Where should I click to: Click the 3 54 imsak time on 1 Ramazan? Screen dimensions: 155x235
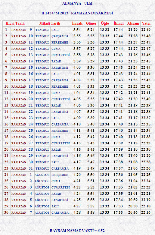pyautogui.click(x=77, y=30)
